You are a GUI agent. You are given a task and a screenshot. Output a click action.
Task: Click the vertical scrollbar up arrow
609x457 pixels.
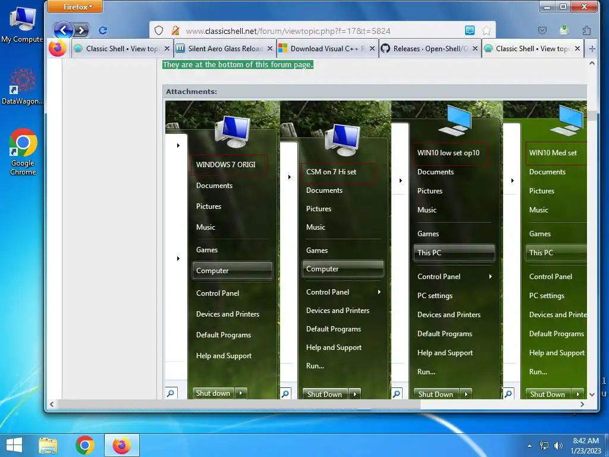pos(592,63)
